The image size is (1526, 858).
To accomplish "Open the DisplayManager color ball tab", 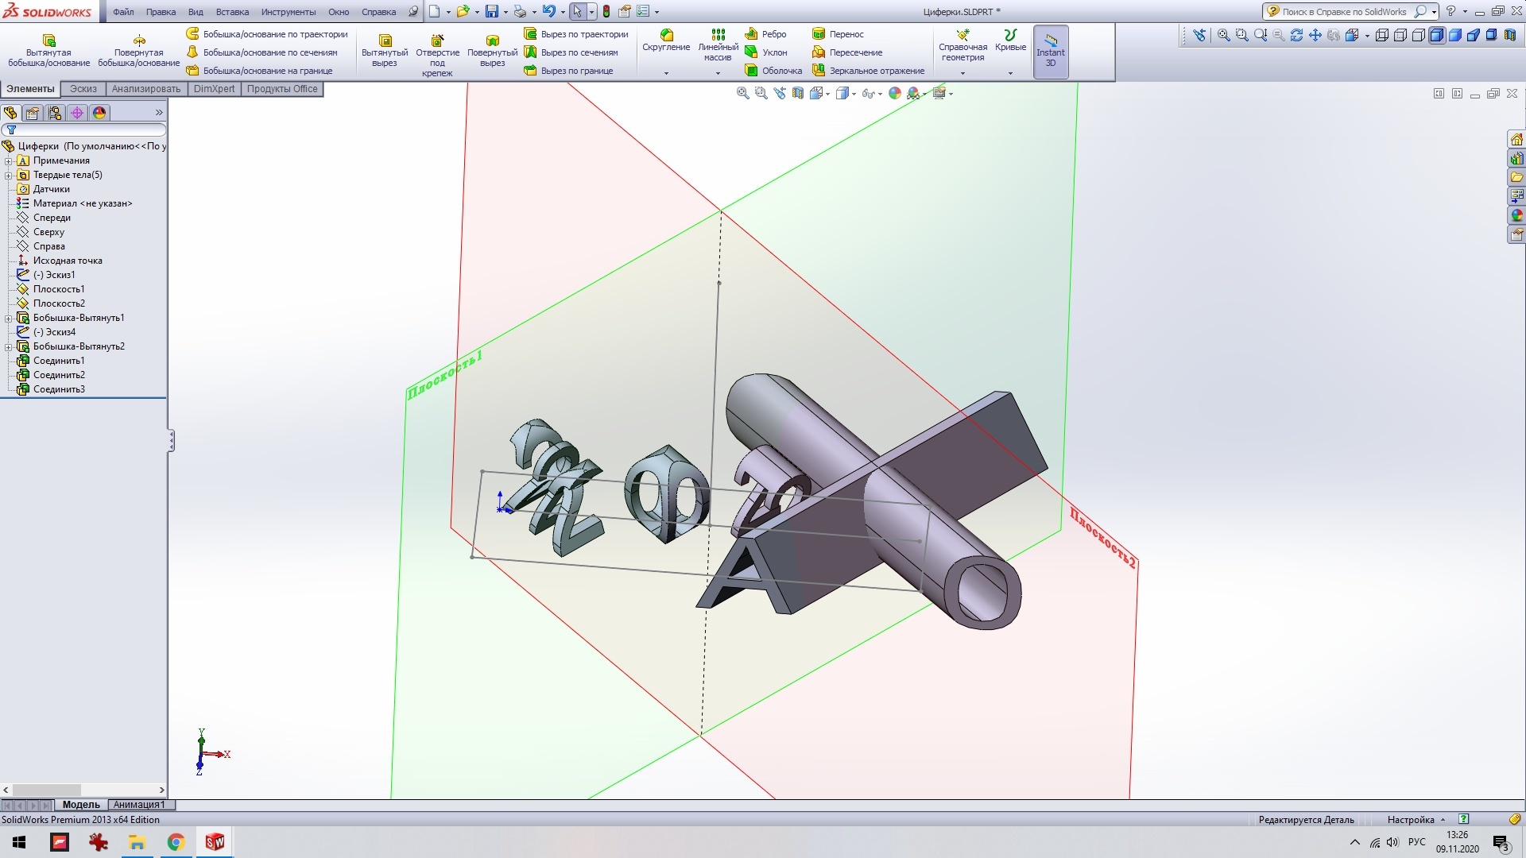I will click(x=99, y=113).
